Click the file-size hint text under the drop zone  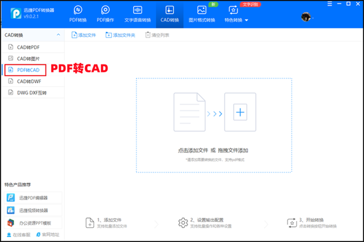point(215,160)
